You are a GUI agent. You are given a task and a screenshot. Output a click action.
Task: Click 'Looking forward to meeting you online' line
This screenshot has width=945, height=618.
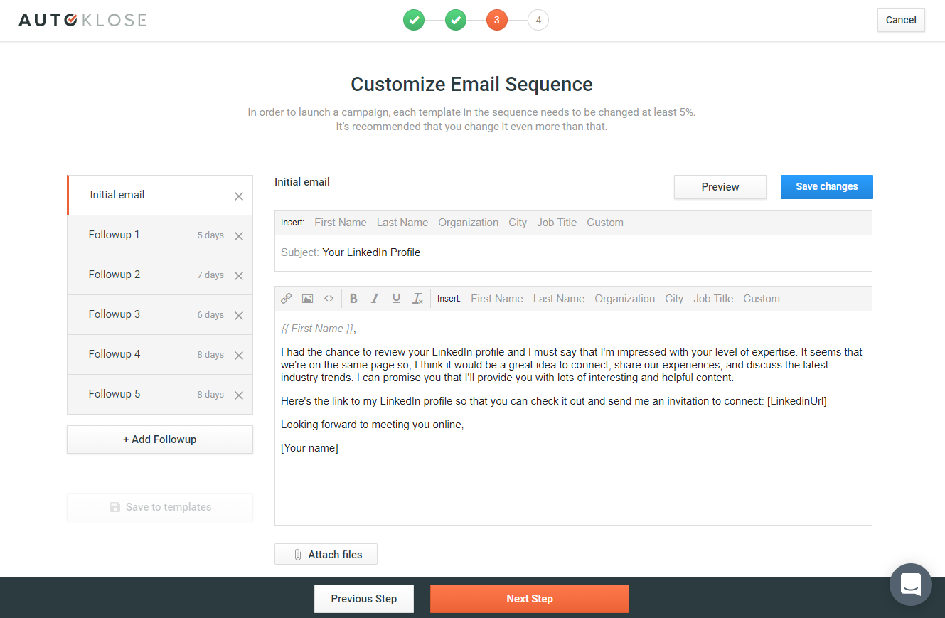(x=372, y=425)
